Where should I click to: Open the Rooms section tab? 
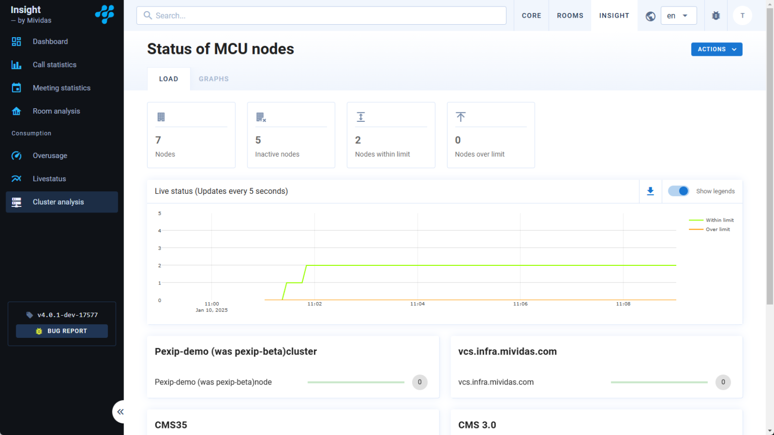tap(570, 16)
